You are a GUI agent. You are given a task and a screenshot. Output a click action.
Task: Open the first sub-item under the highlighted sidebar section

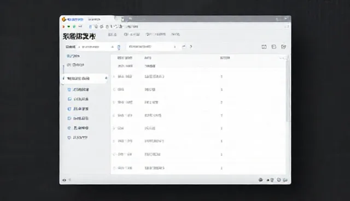[x=78, y=90]
